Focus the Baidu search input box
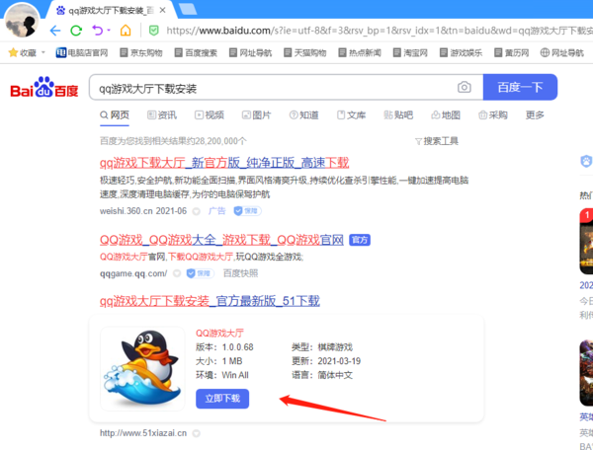 click(x=273, y=89)
